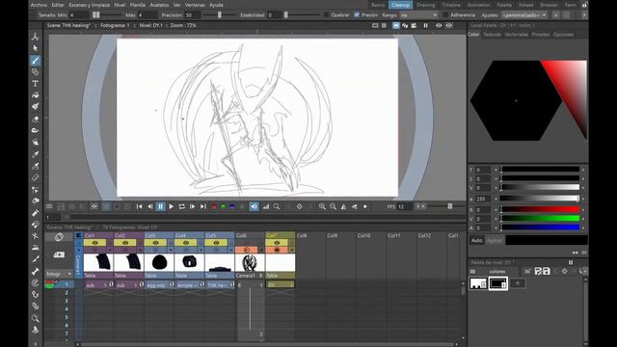
Task: Select the Hand pan tool
Action: (35, 330)
